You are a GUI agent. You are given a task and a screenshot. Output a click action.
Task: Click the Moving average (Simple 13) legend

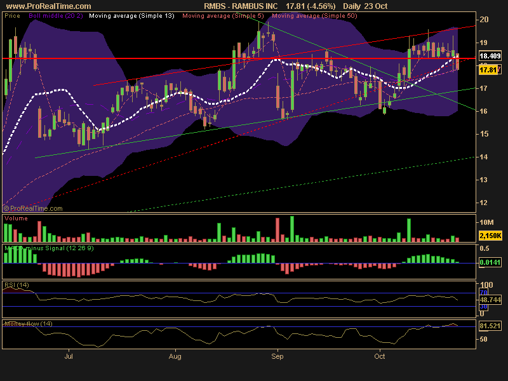(x=131, y=16)
